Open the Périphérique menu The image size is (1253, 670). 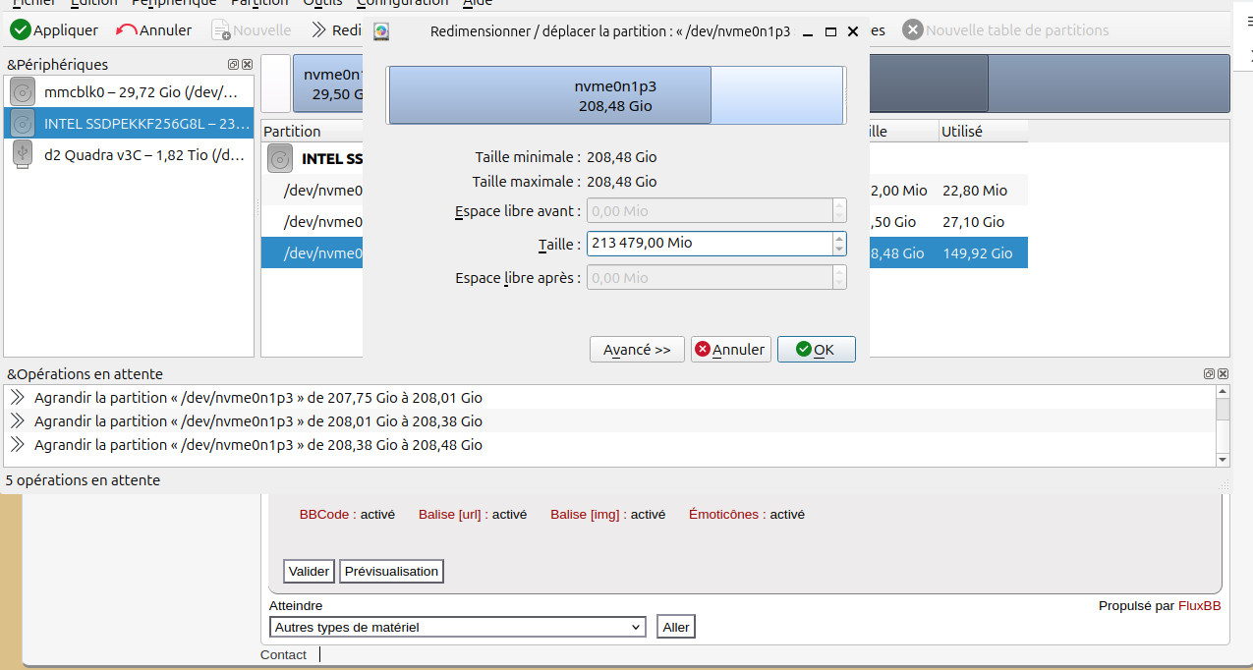pos(174,3)
